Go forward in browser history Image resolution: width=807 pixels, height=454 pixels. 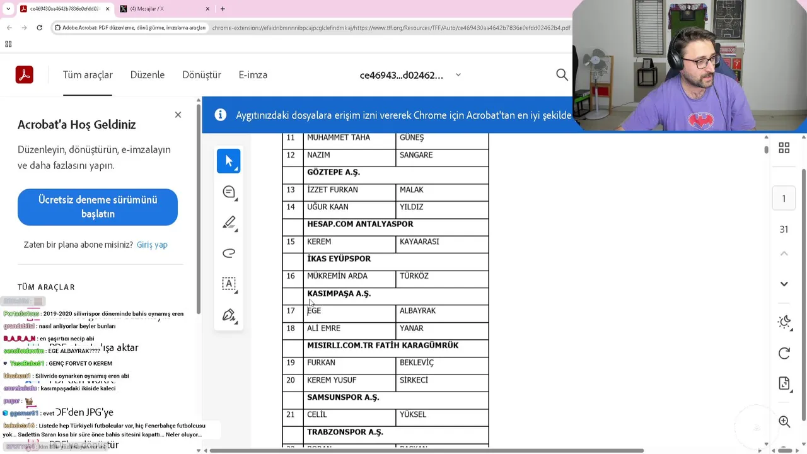(x=24, y=28)
